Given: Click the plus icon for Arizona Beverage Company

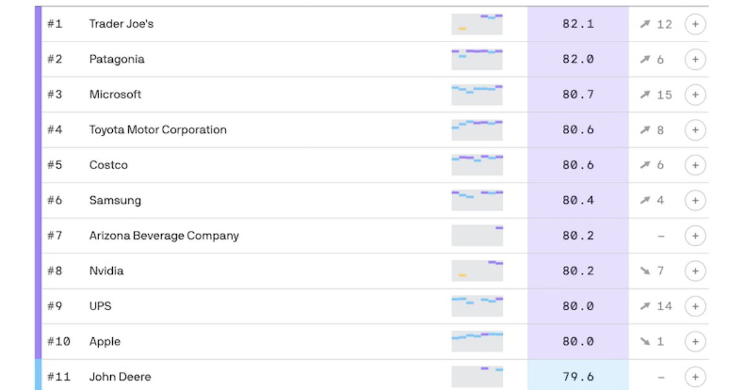Looking at the screenshot, I should click(x=695, y=236).
